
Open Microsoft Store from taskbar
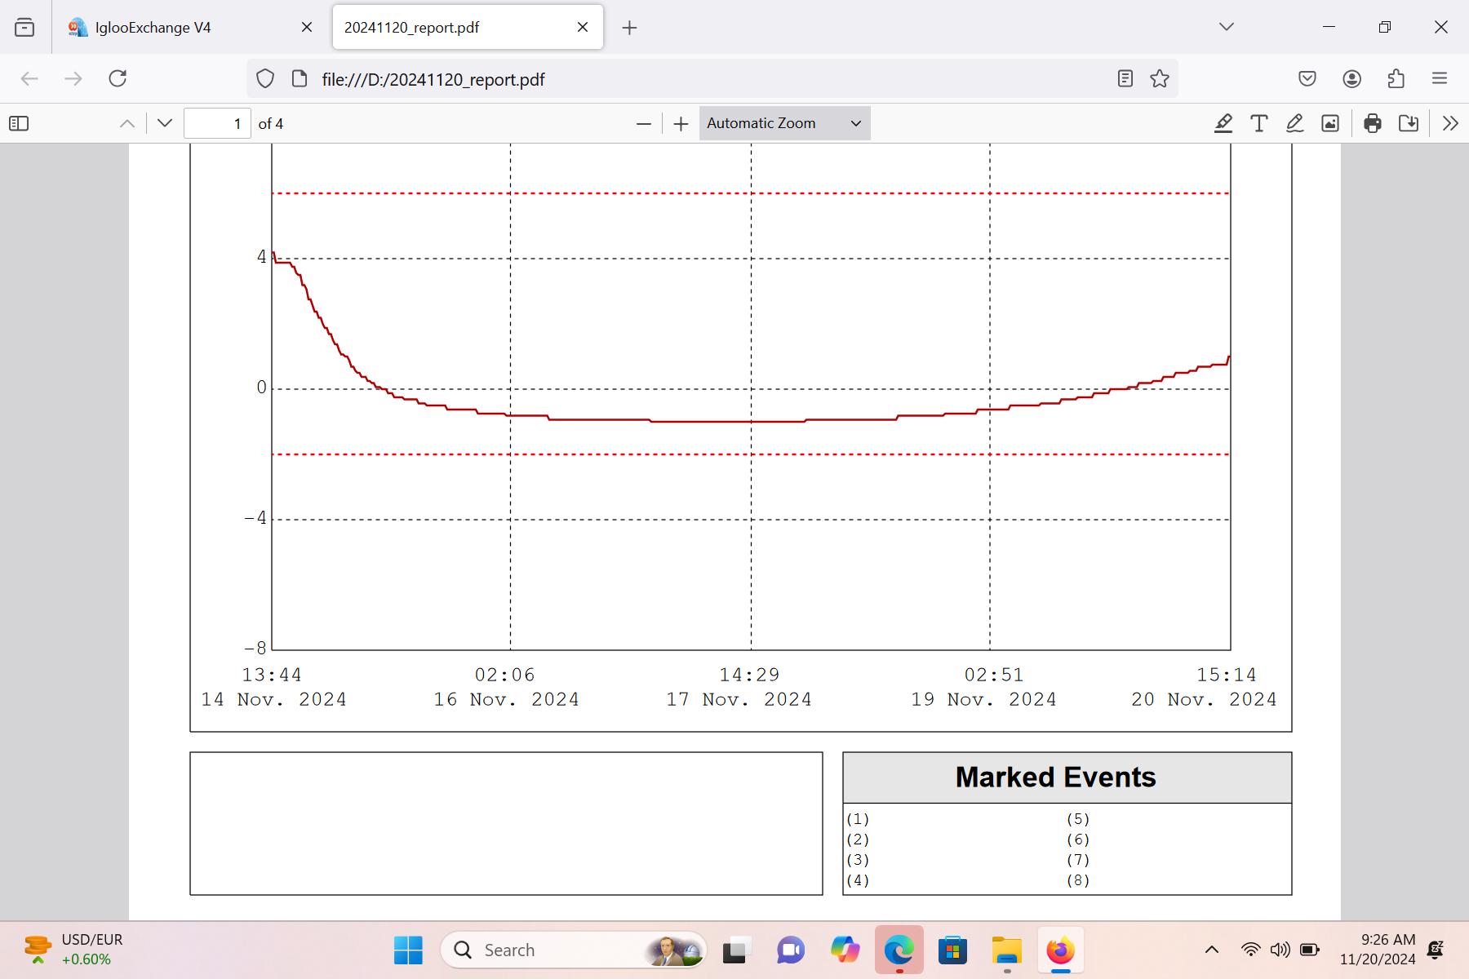[952, 950]
